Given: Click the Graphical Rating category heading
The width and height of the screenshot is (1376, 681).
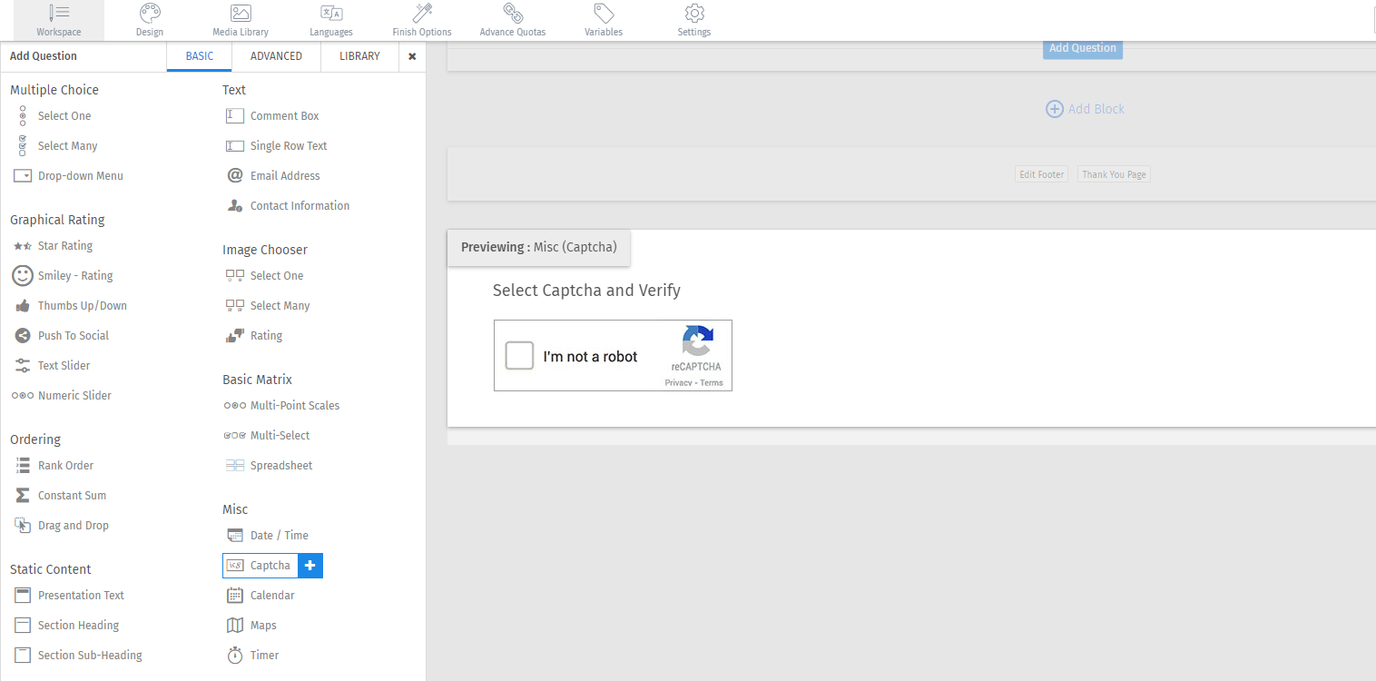Looking at the screenshot, I should 57,220.
